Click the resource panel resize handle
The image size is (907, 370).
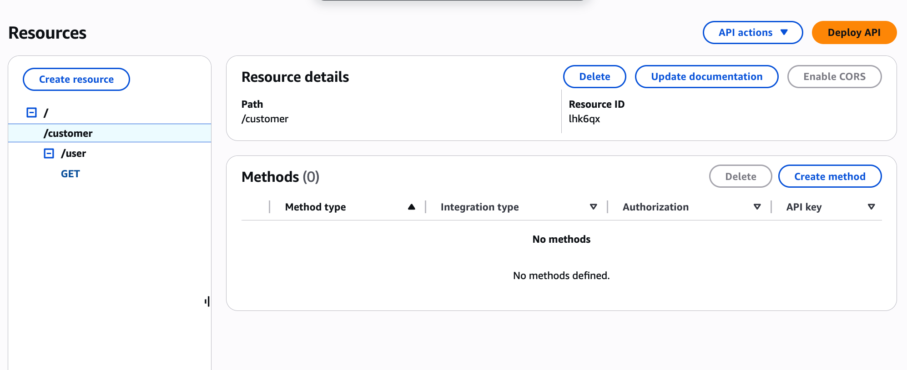pos(207,301)
